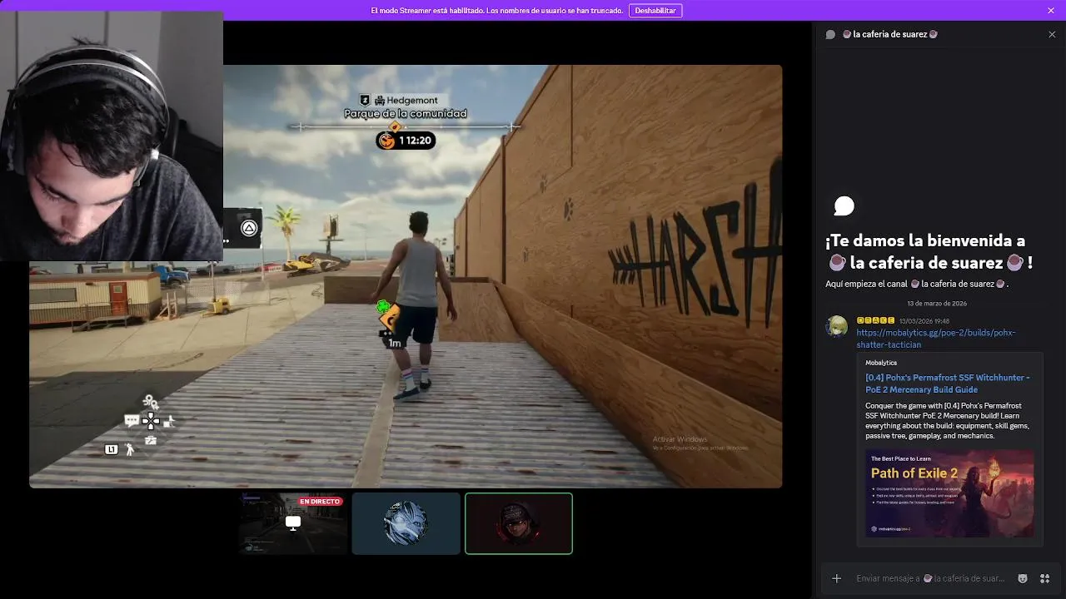Click the Parque de la comunidad label

pyautogui.click(x=406, y=113)
